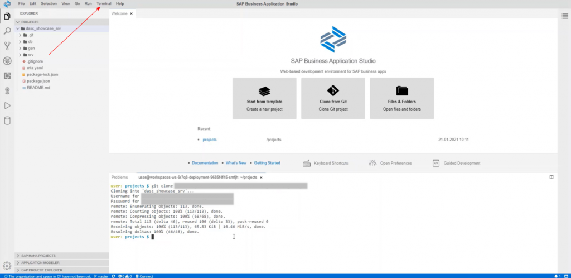Click the master branch in status bar
Screen dimensions: 571x278
pyautogui.click(x=101, y=276)
